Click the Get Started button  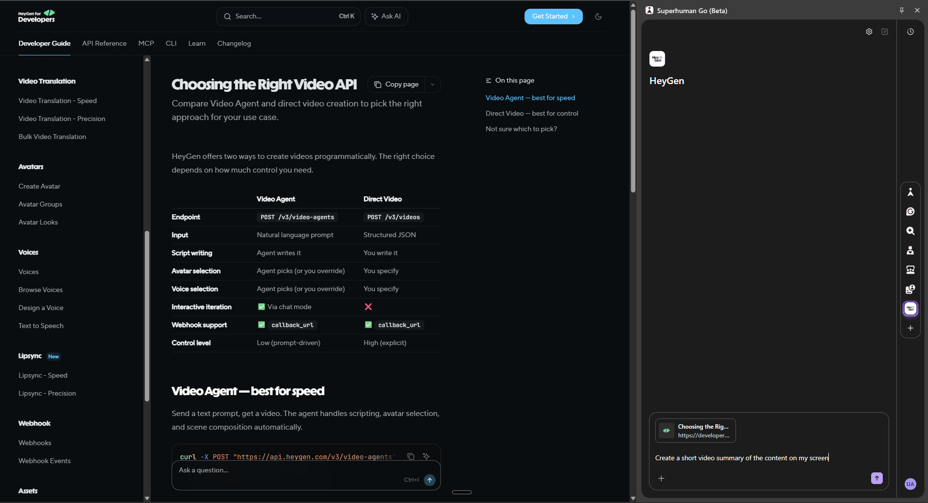pos(553,17)
